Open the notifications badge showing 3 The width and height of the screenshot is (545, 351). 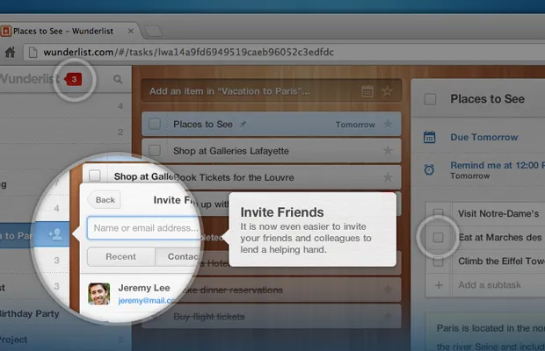73,80
